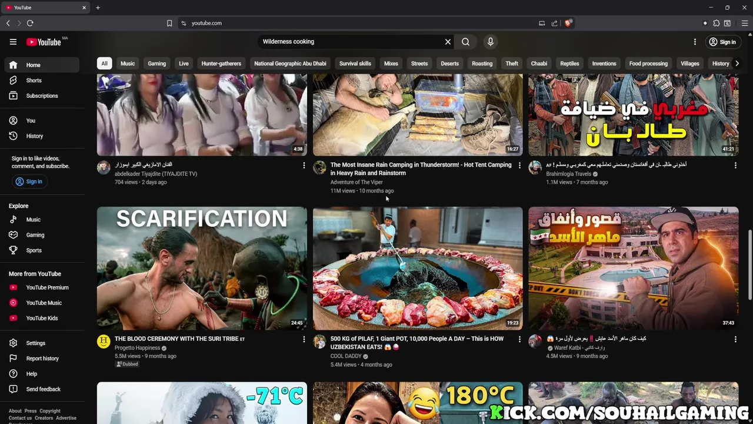This screenshot has height=424, width=753.
Task: Open the Brave Shields lion icon
Action: (568, 23)
